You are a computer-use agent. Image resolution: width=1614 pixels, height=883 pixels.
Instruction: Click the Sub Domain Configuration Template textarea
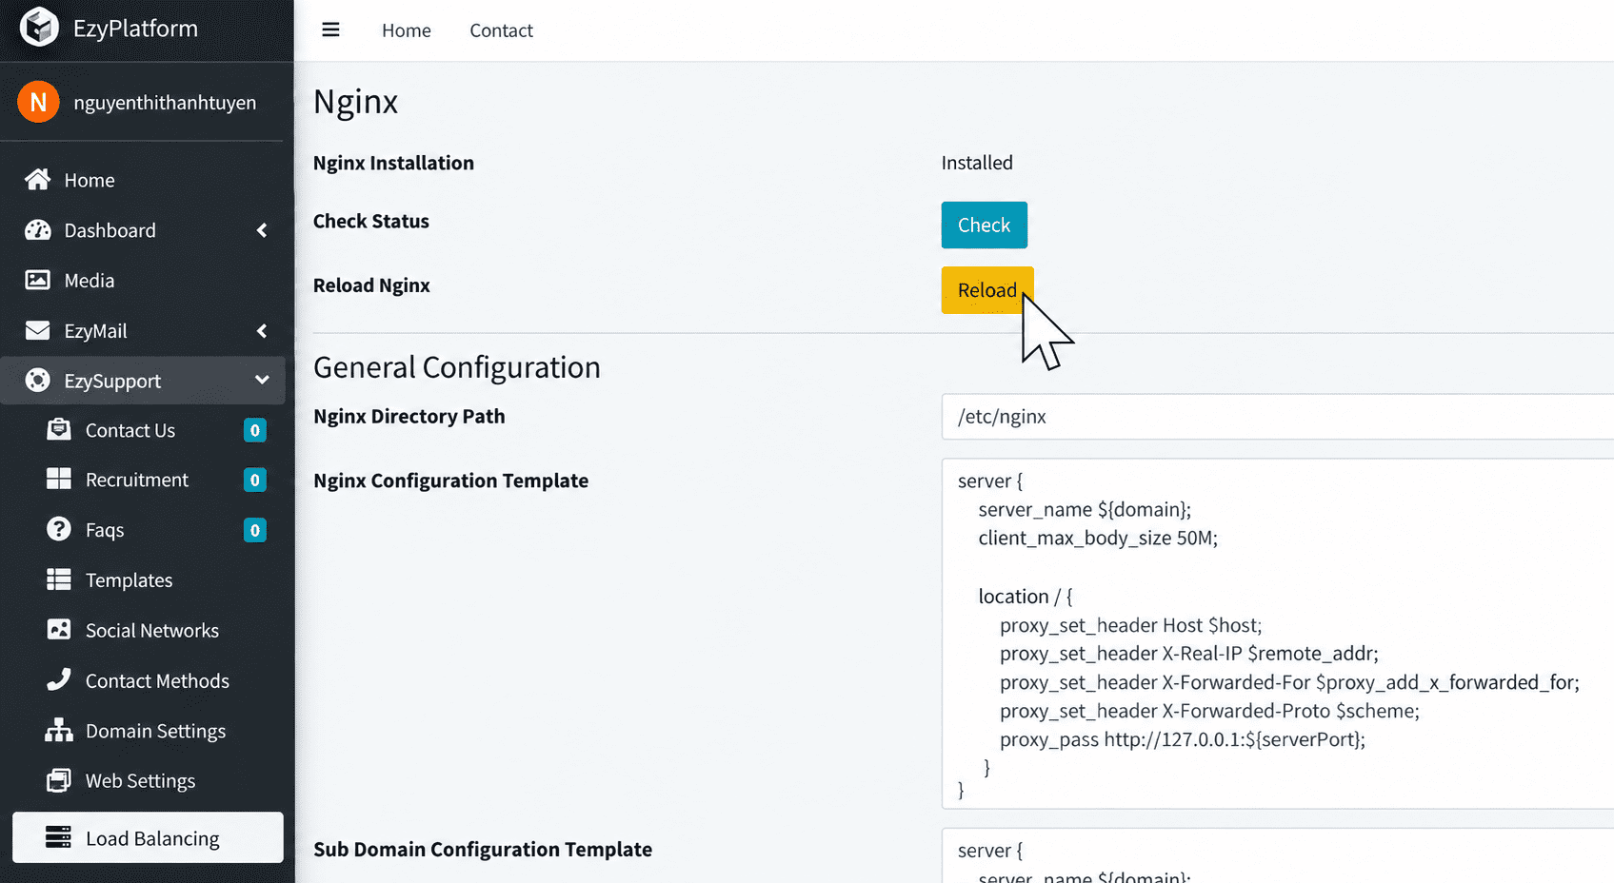click(x=1277, y=855)
